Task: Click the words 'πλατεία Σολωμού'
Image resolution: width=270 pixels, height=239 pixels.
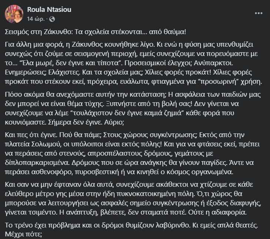Action: 33,144
